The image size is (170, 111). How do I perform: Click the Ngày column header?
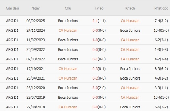[x=36, y=8]
